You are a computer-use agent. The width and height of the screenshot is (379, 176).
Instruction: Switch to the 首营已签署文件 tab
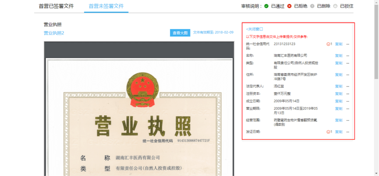click(x=56, y=6)
